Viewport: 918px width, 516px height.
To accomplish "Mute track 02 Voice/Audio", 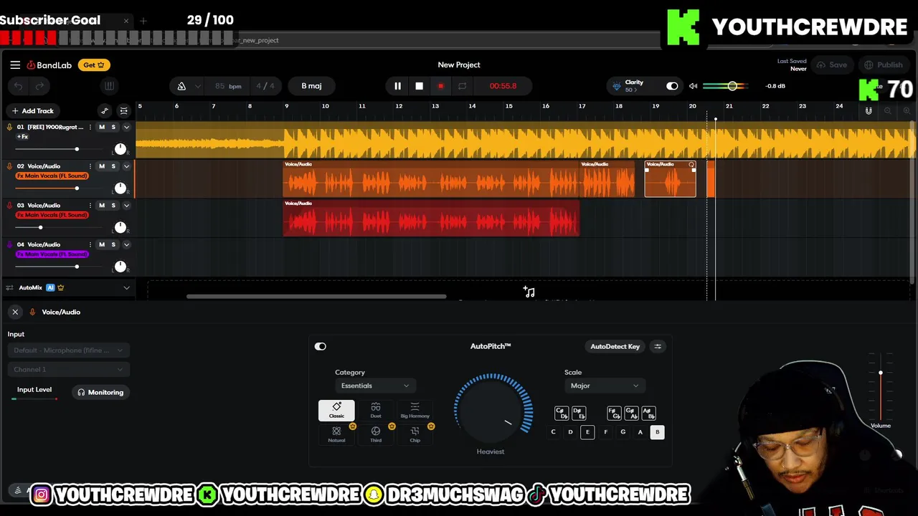I will point(102,166).
